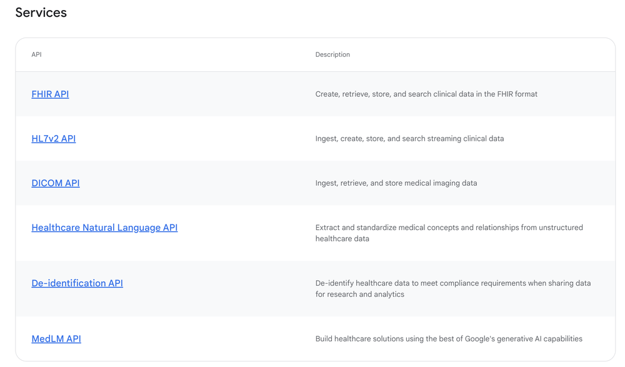
Task: Click the Description column header
Action: 332,55
